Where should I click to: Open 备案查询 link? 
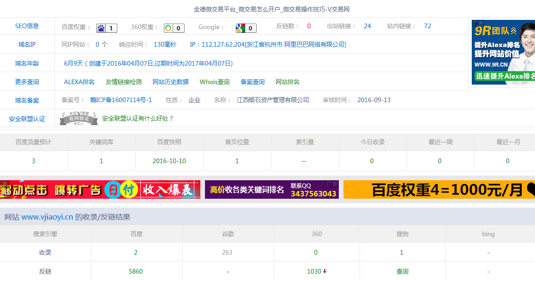[x=252, y=82]
